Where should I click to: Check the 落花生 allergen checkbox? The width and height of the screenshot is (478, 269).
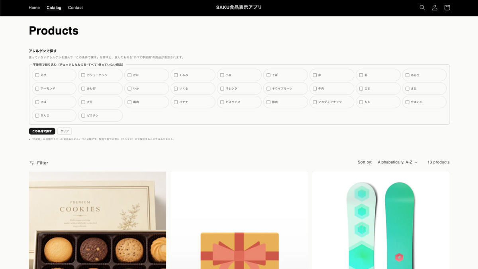(407, 75)
